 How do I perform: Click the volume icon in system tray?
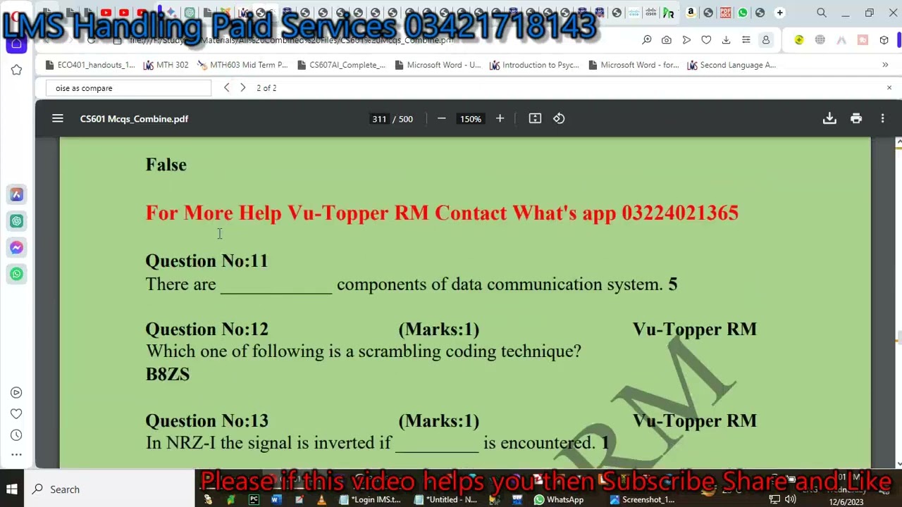pyautogui.click(x=791, y=500)
